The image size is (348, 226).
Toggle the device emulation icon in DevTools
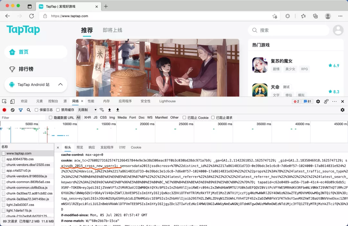click(12, 101)
